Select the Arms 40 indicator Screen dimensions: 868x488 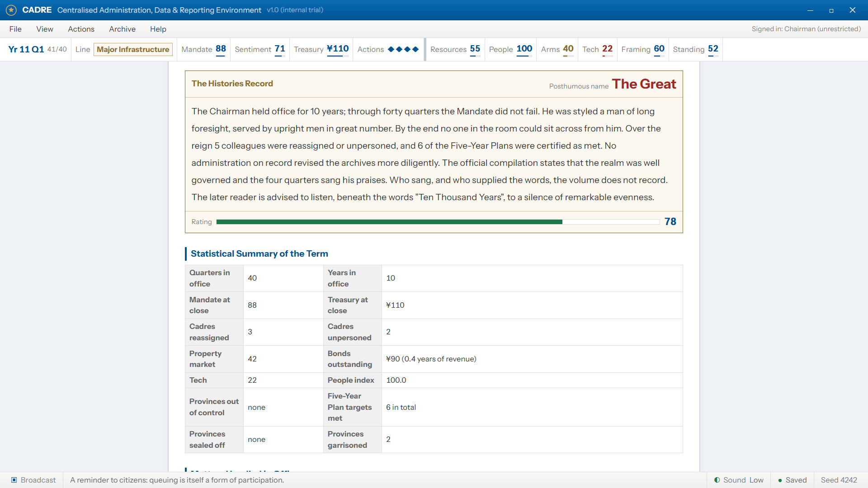pos(557,49)
